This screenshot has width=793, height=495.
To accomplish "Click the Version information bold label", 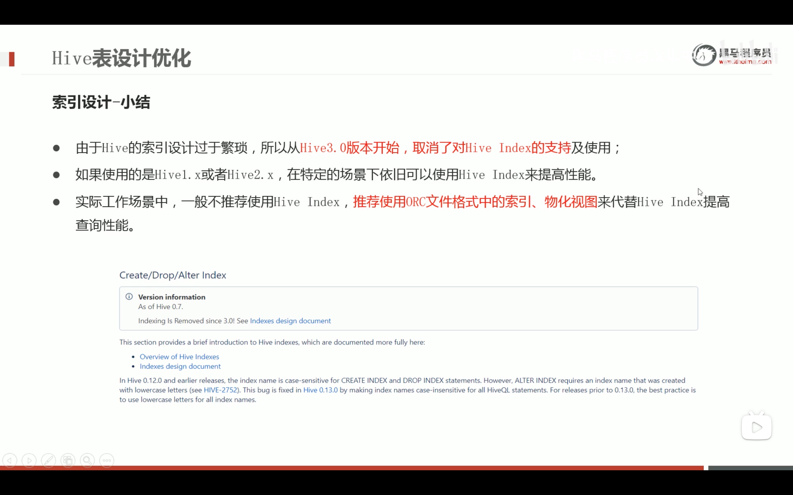I will [x=172, y=297].
